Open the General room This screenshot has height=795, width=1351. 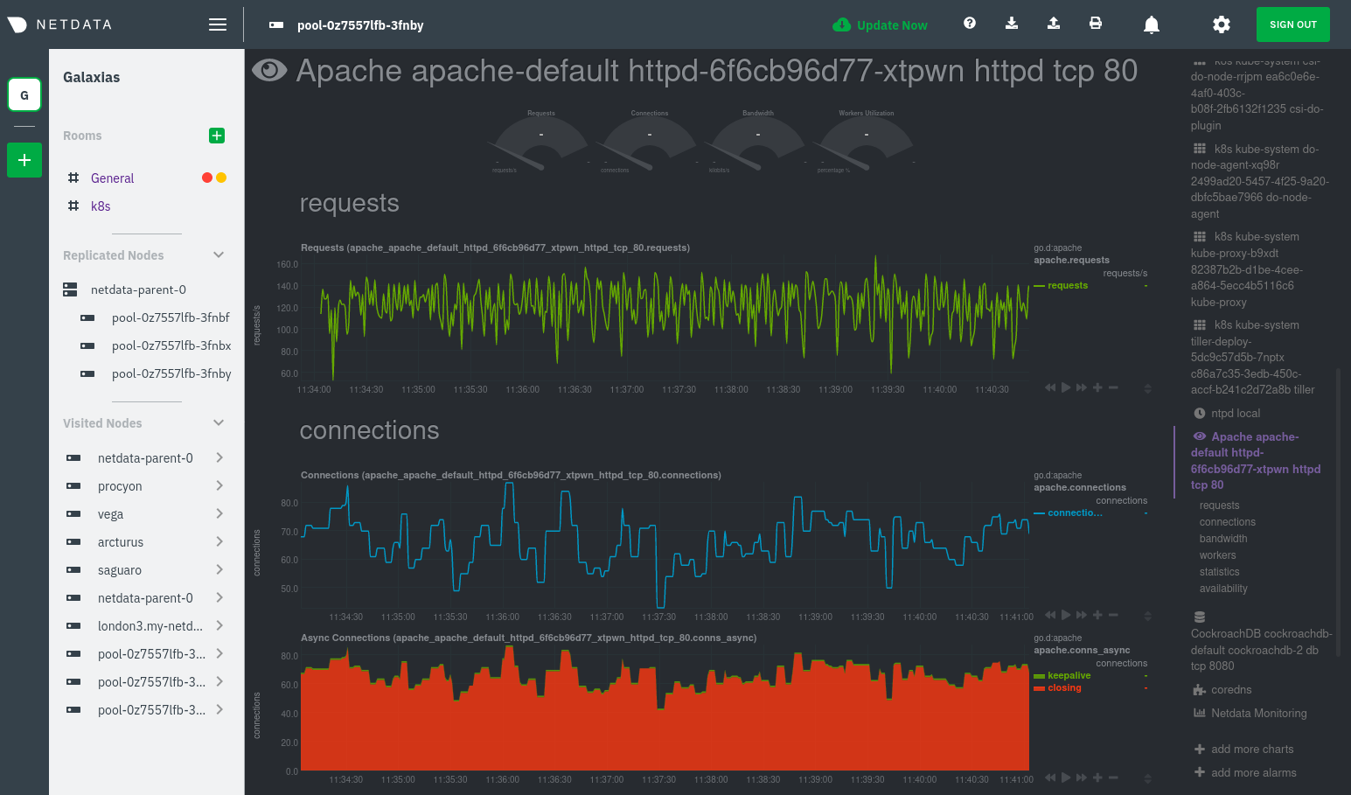113,178
